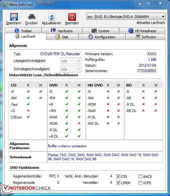Click the red Beenden power icon
This screenshot has width=170, height=196.
point(72,17)
